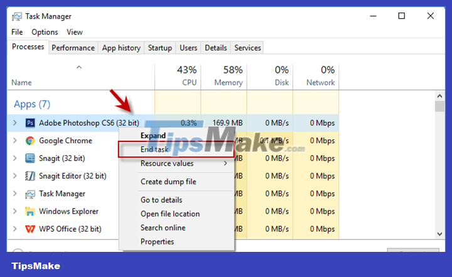Maximize the Task Manager window

tap(402, 16)
